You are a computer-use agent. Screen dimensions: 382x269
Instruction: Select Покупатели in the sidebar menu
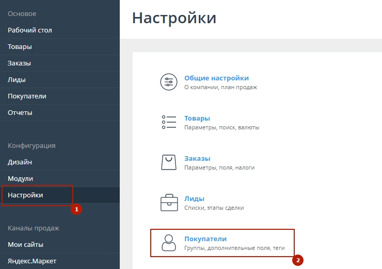tap(27, 96)
